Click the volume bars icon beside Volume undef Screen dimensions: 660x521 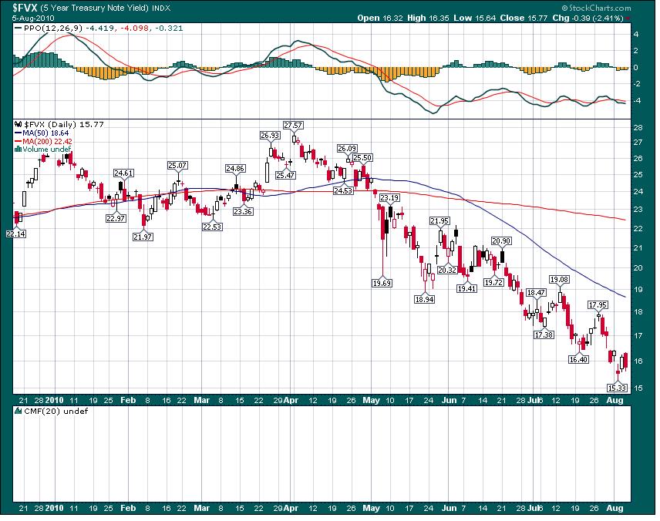(x=18, y=149)
